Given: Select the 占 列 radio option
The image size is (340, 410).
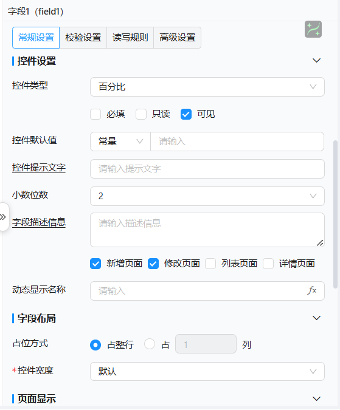Looking at the screenshot, I should pos(150,344).
